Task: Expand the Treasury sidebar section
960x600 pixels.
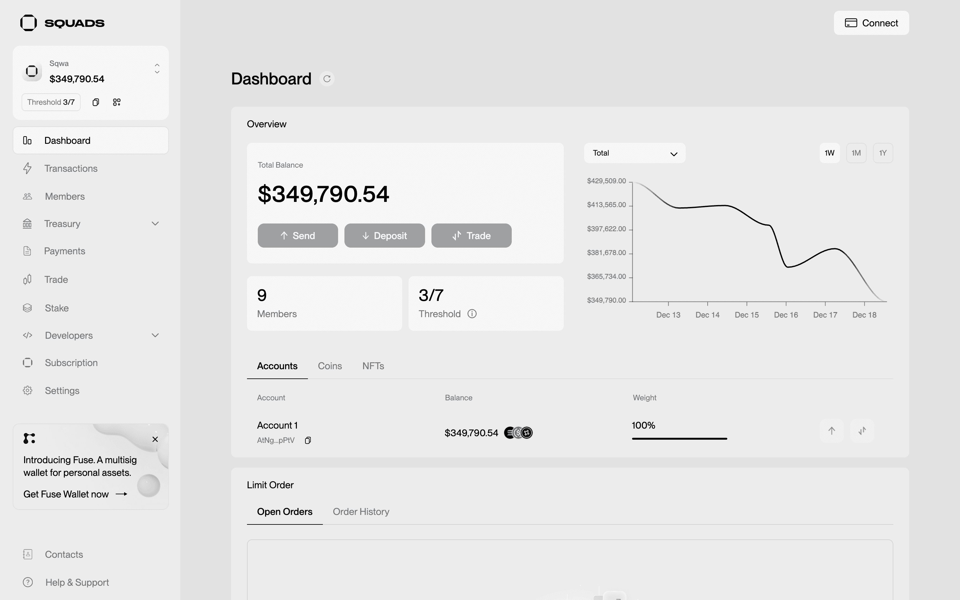Action: [x=155, y=224]
